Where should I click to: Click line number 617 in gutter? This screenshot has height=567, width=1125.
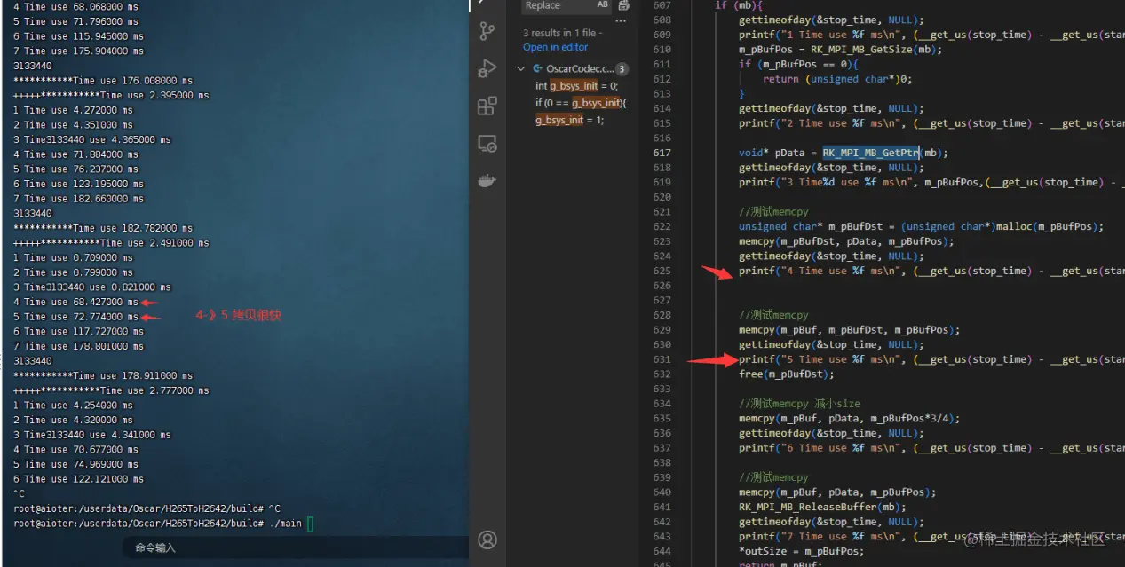click(x=662, y=153)
